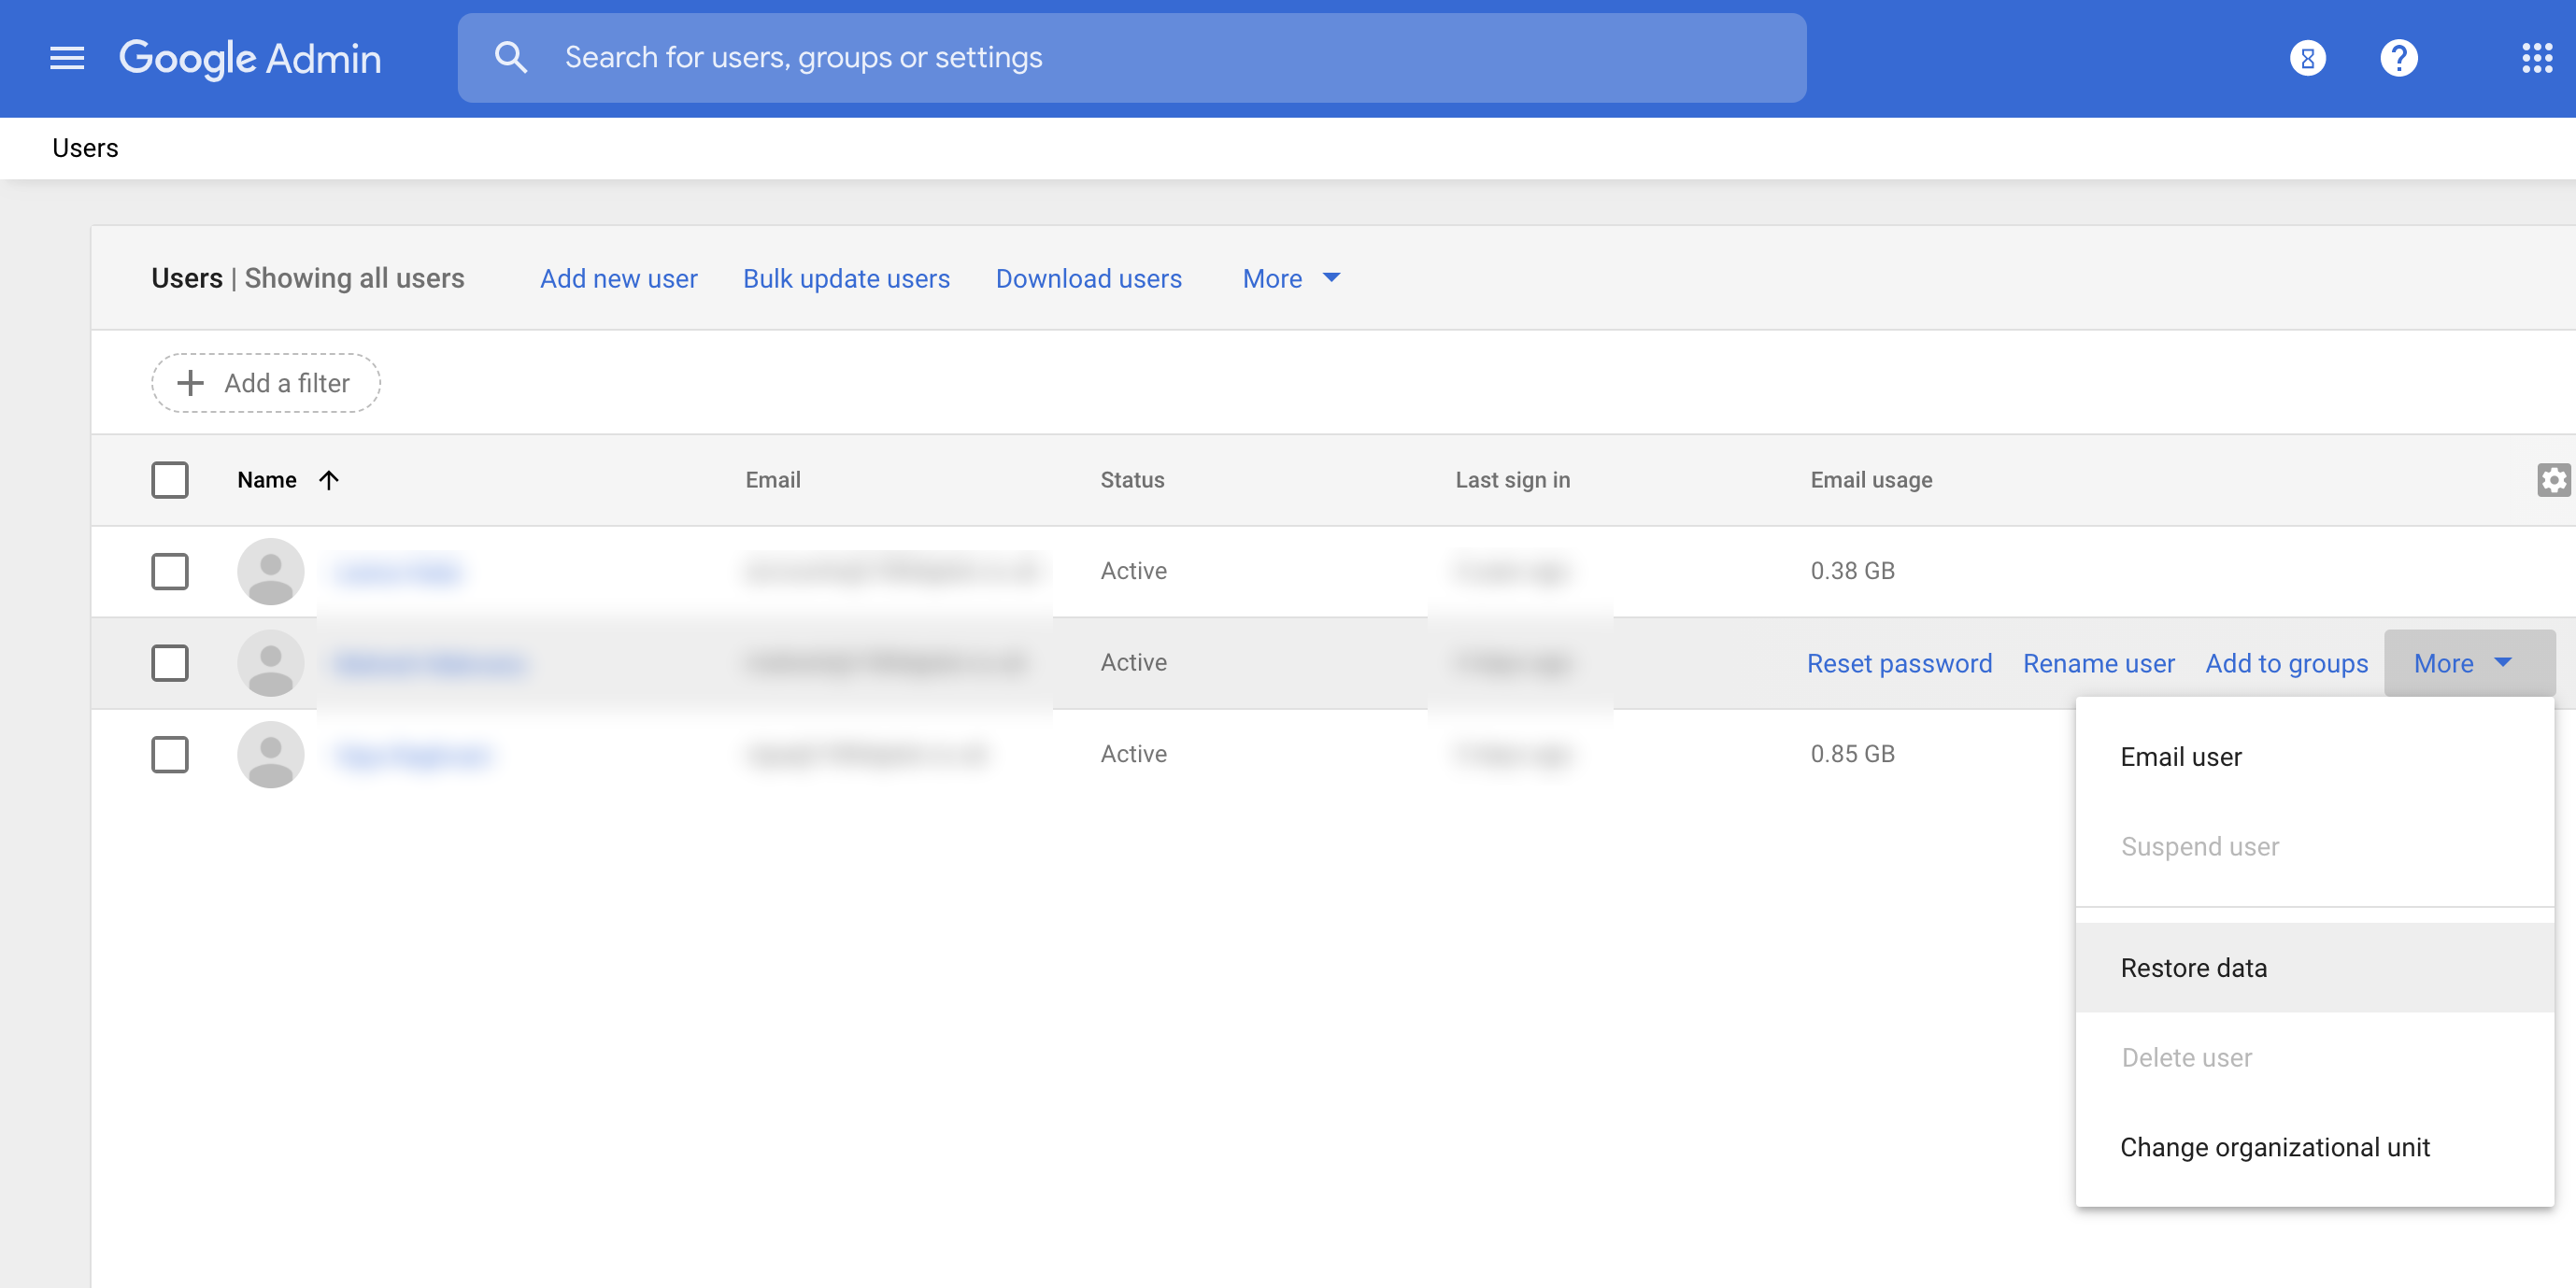
Task: Click Reset password for highlighted user
Action: tap(1899, 663)
